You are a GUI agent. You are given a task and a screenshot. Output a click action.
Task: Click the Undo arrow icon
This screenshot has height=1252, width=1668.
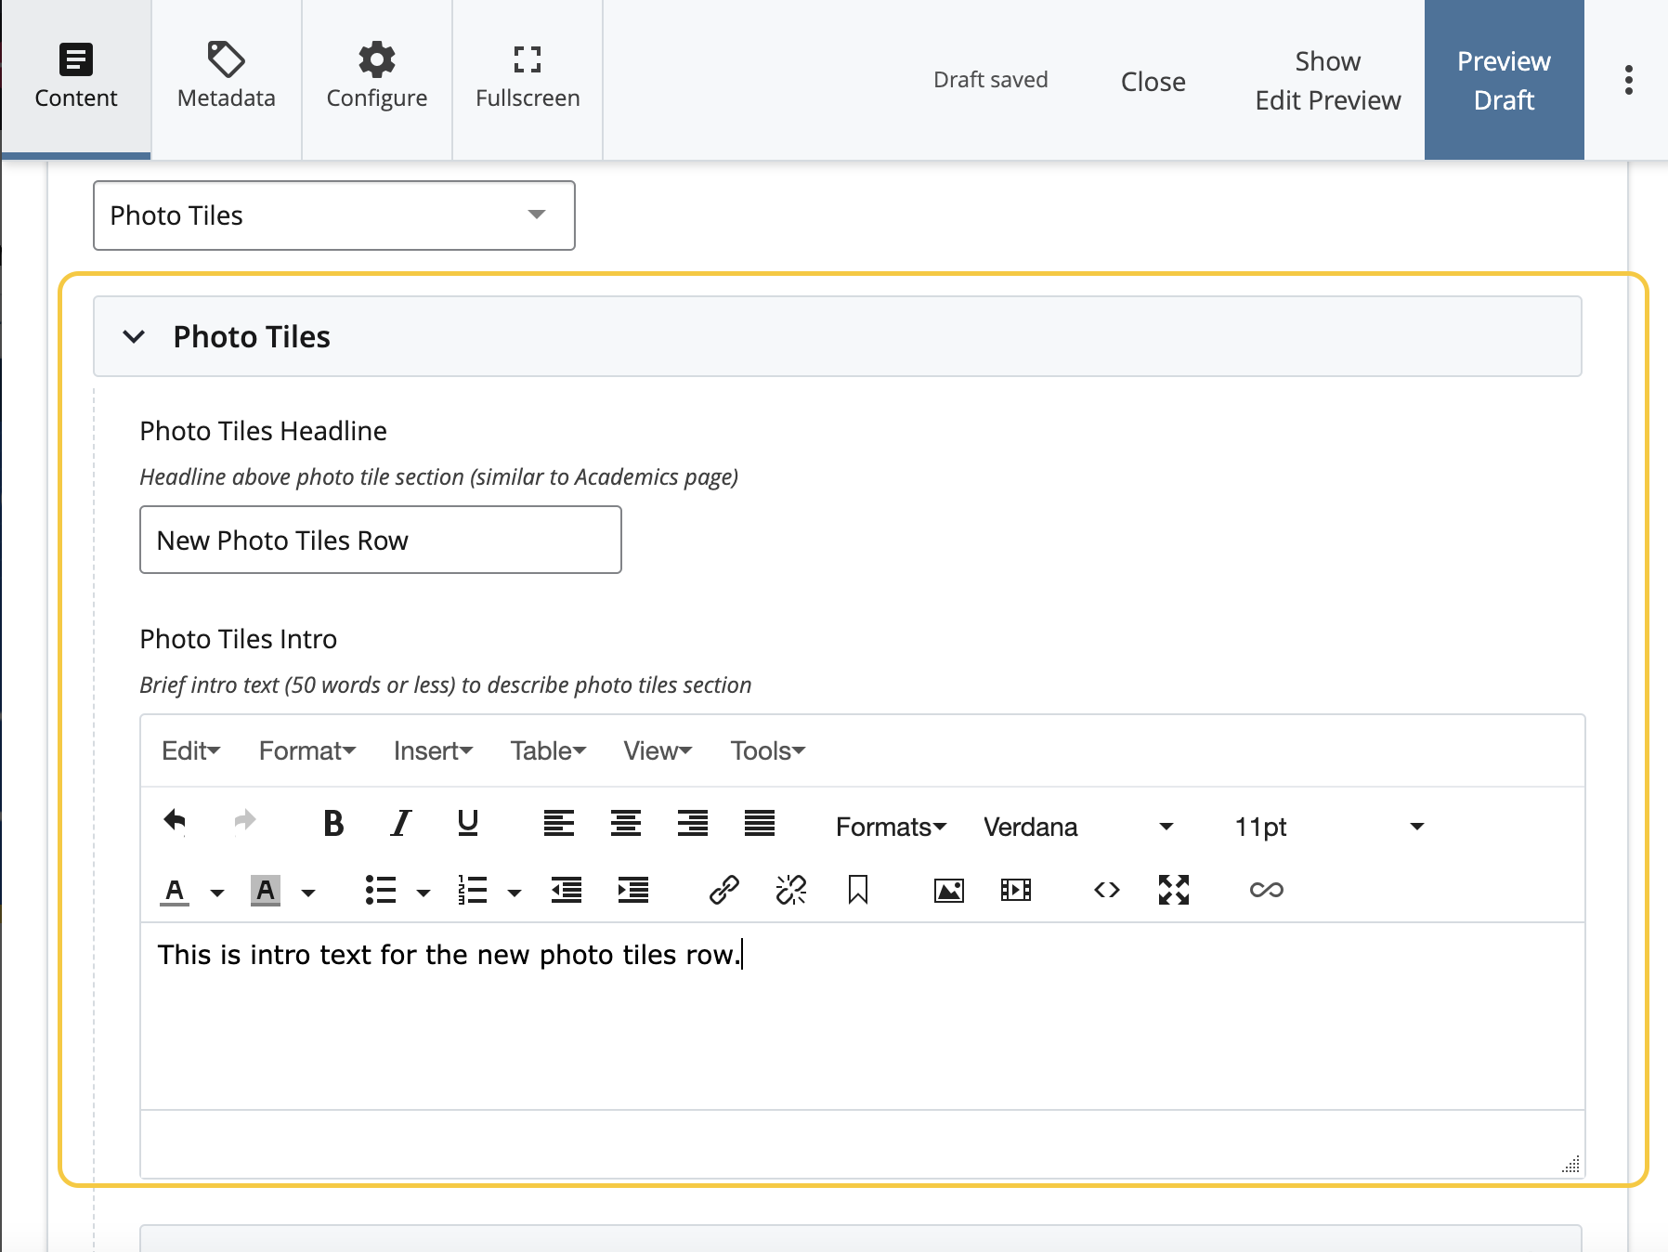(175, 822)
